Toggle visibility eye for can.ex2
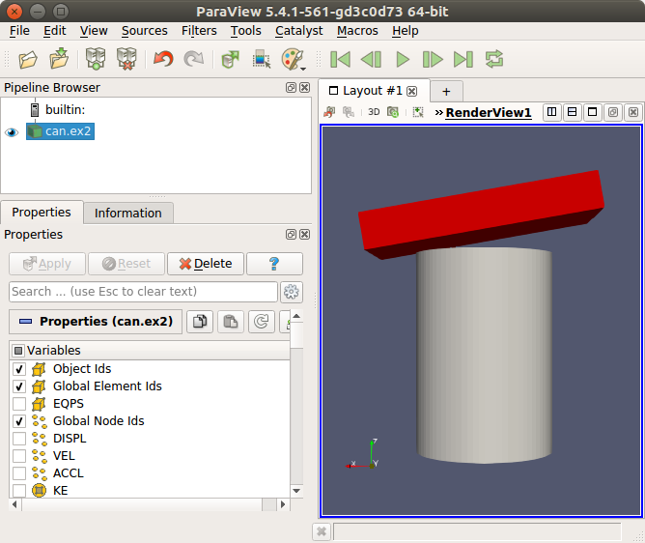Viewport: 645px width, 543px height. click(12, 132)
